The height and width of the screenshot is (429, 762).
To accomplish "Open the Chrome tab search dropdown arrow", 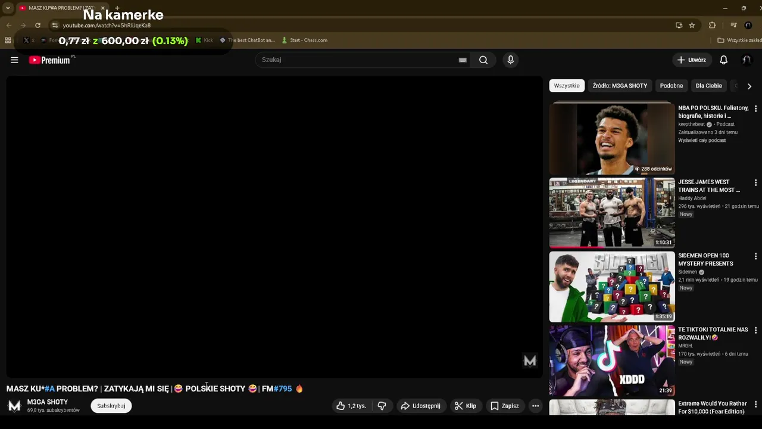I will [x=8, y=8].
